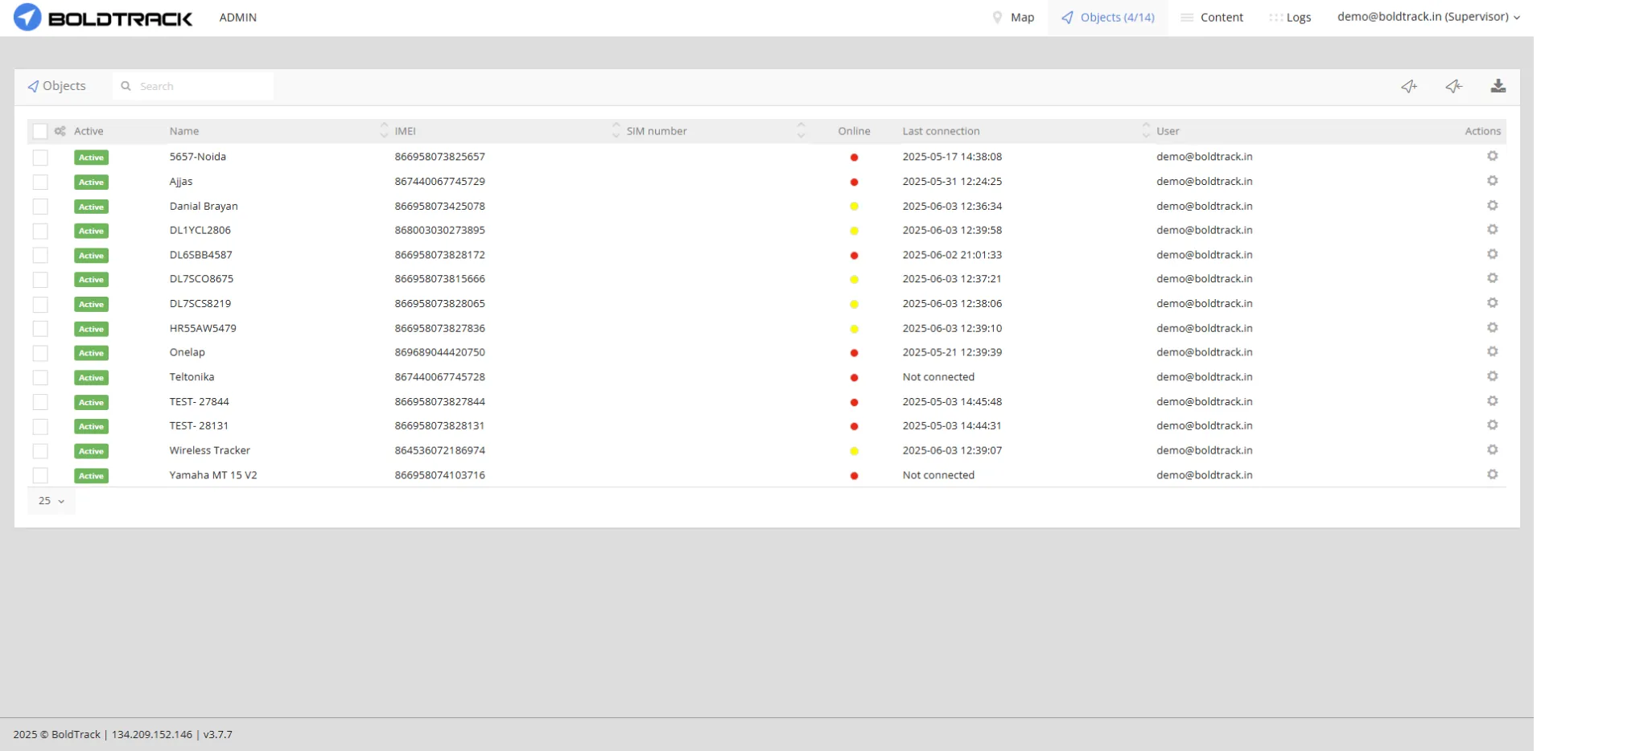Click the bulk actions gears icon in header
This screenshot has height=751, width=1648.
(x=60, y=131)
